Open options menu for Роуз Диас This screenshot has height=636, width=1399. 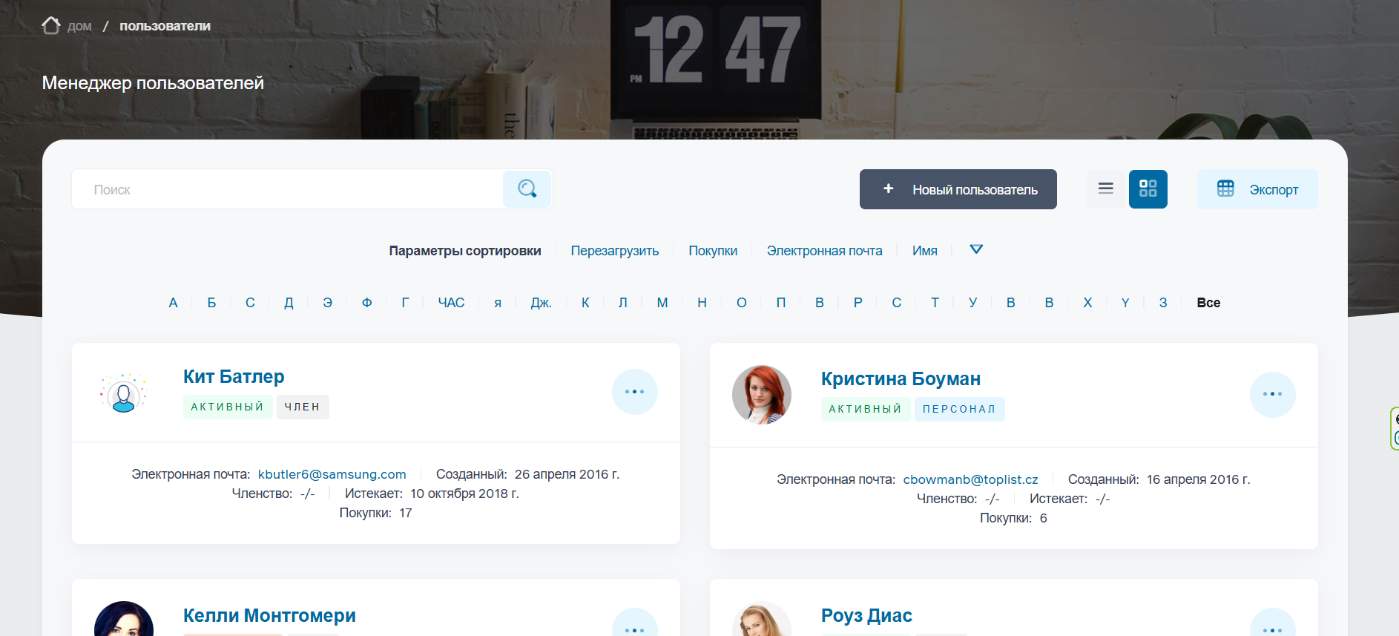[x=1273, y=623]
